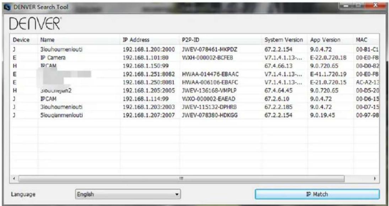The height and width of the screenshot is (206, 389).
Task: Click app version E-21.0.720.15
Action: (x=328, y=83)
